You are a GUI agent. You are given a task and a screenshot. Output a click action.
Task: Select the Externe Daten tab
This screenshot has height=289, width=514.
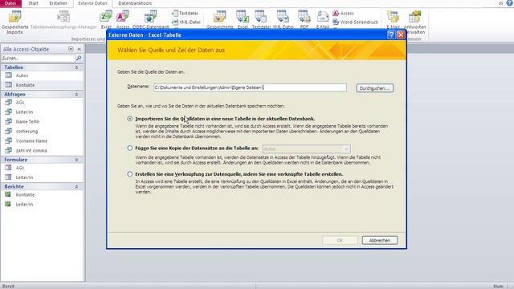92,3
